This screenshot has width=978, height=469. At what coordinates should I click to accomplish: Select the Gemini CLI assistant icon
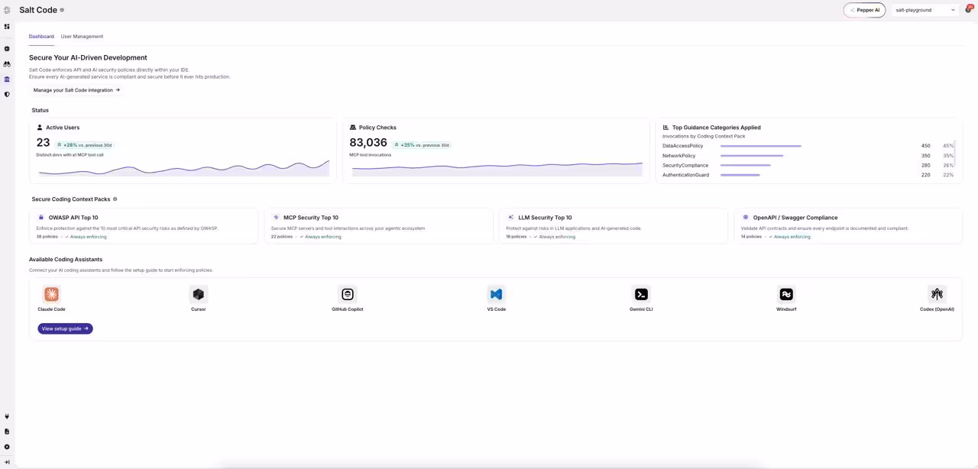[641, 294]
